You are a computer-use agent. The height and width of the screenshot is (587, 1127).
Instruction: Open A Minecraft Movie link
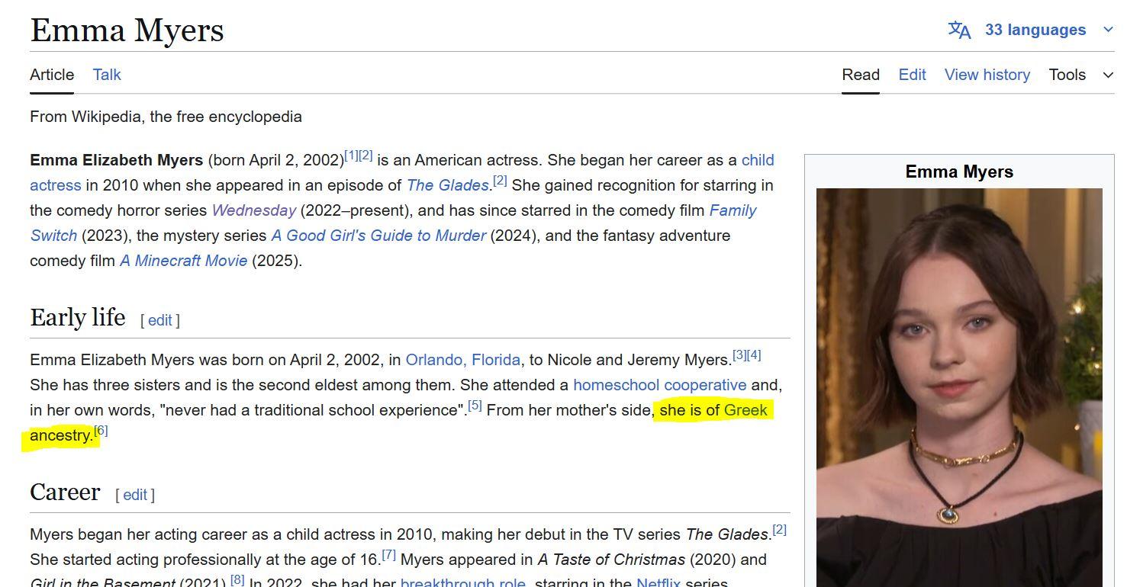click(184, 261)
